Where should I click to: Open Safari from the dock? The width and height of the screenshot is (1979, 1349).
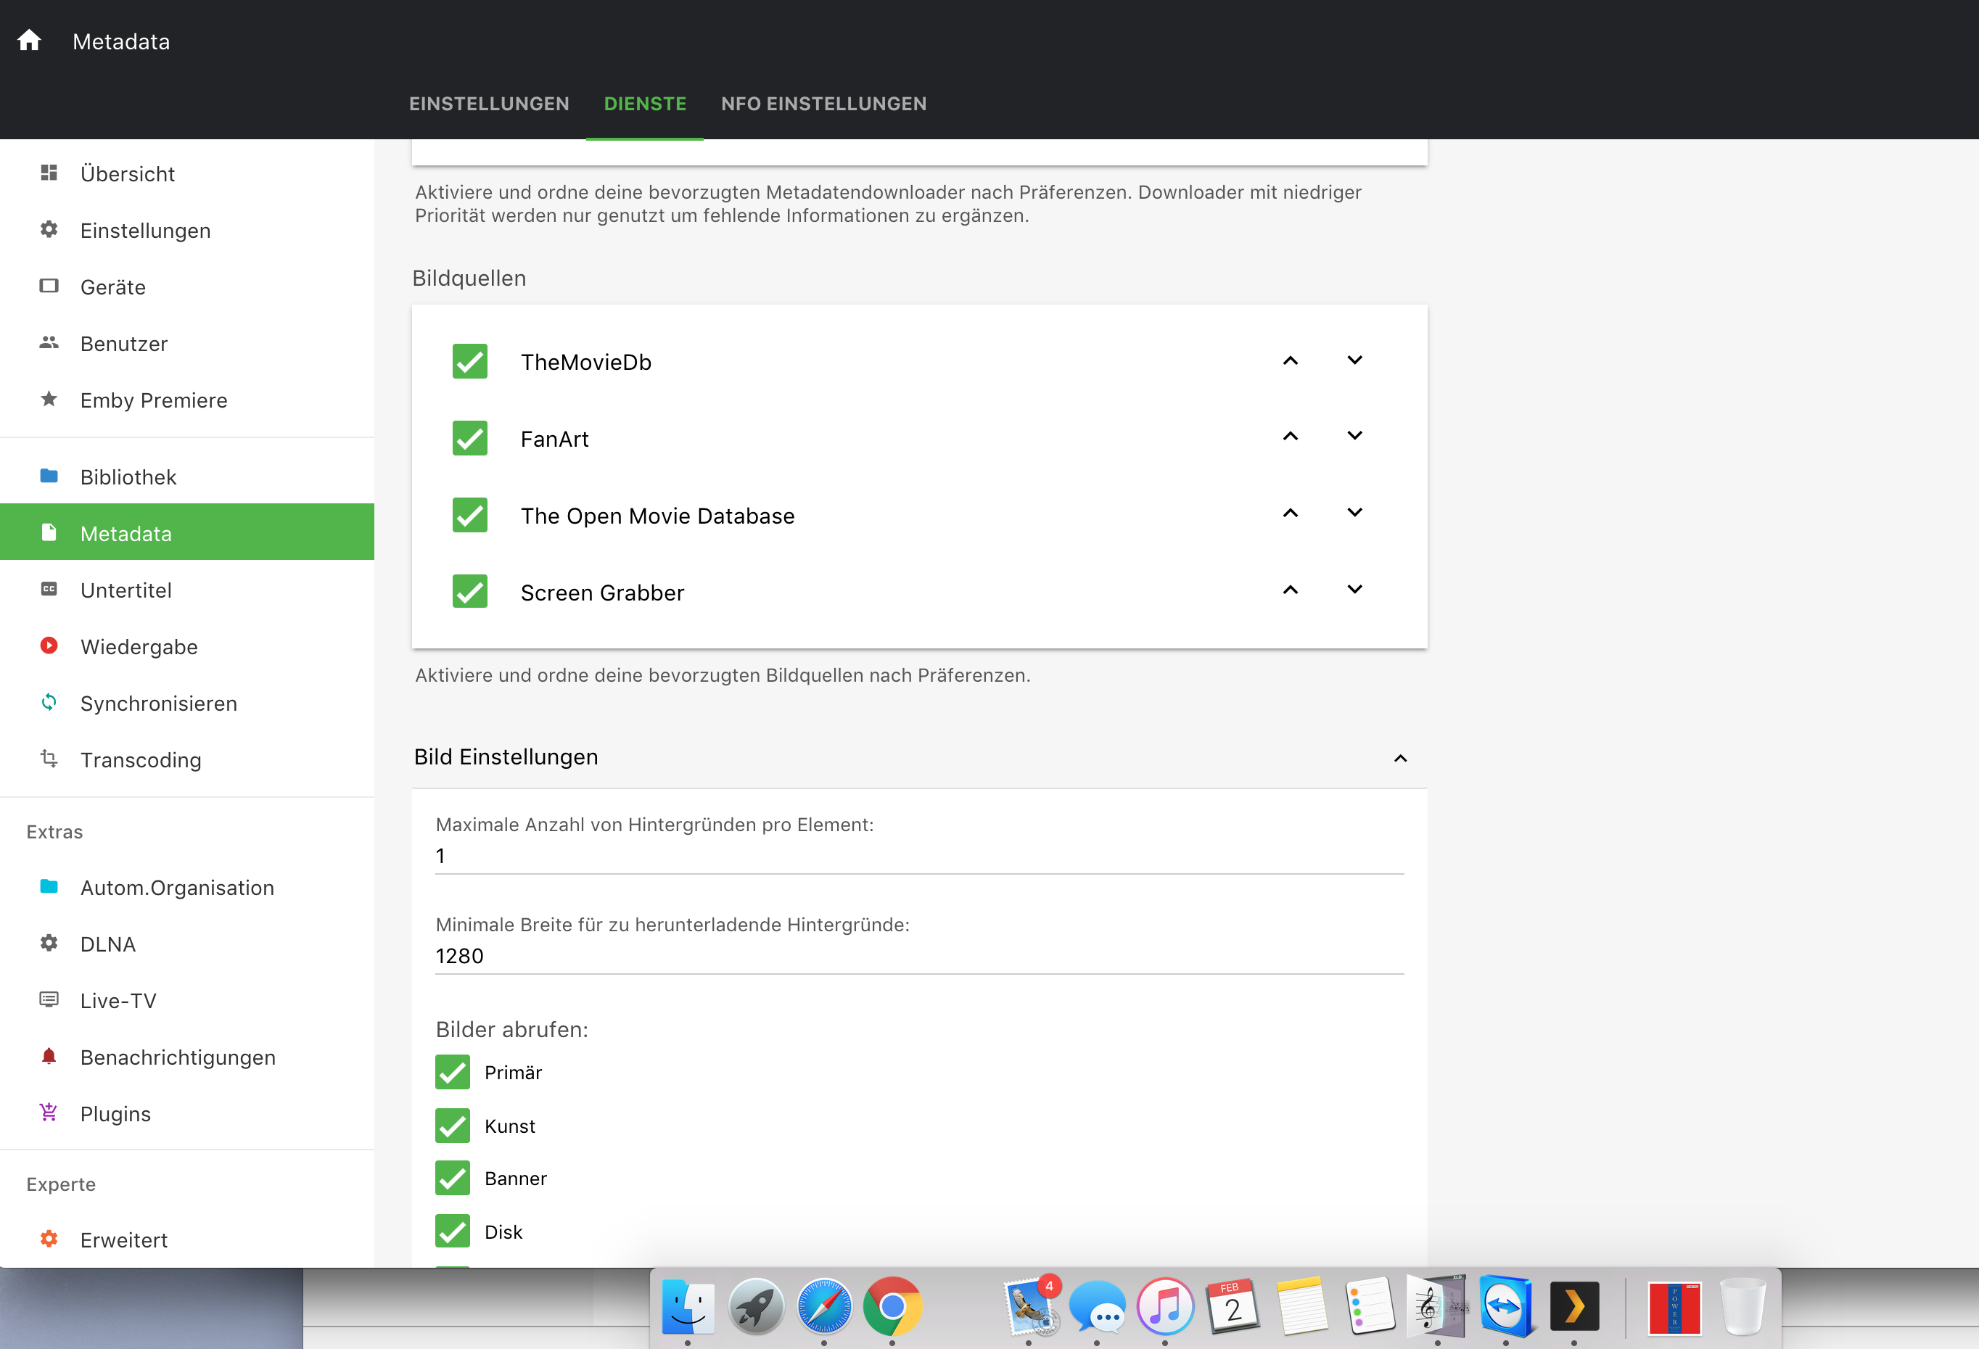tap(823, 1305)
